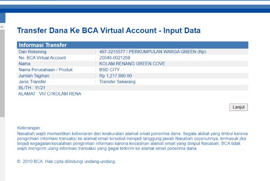Click the name KOLAM RENANG GREEN COVE
The height and width of the screenshot is (181, 270).
tap(129, 64)
